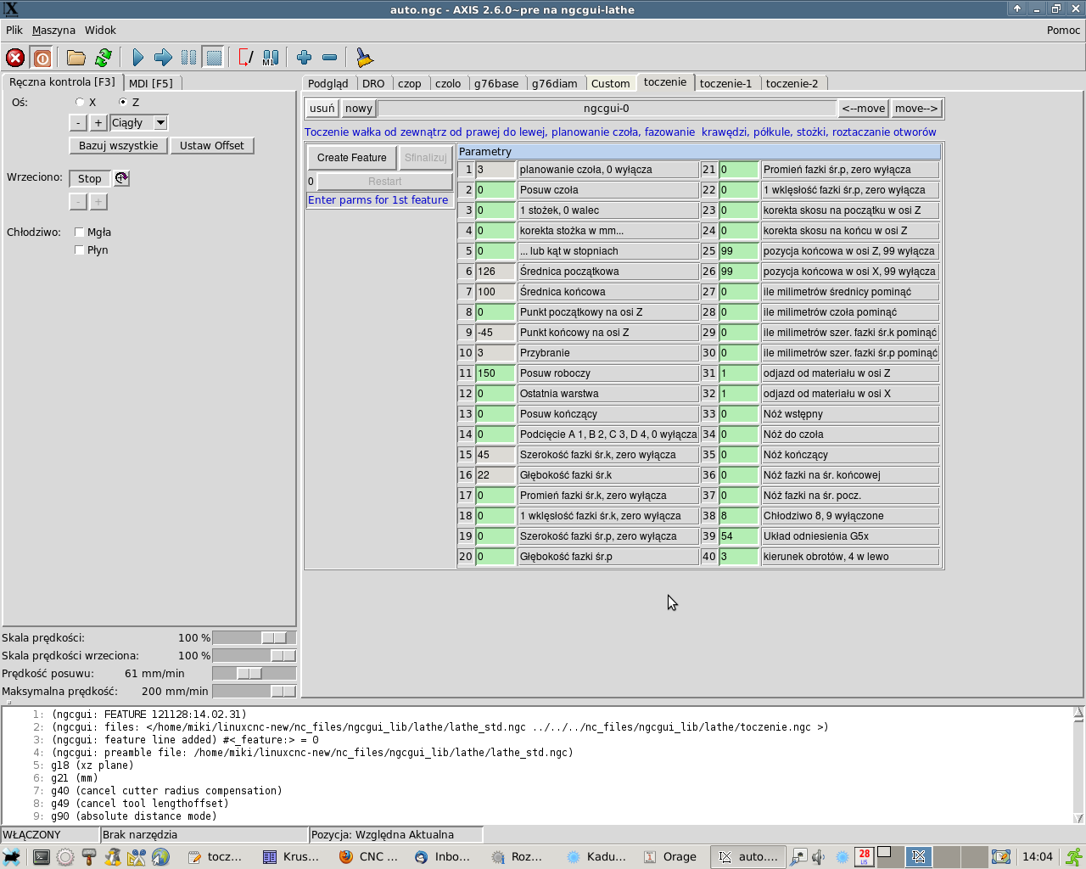The width and height of the screenshot is (1086, 869).
Task: Open the Orage calendar taskbar entry
Action: tap(670, 857)
